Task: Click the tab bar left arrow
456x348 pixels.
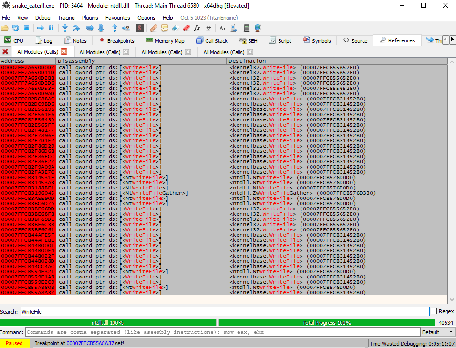Action: (x=446, y=40)
